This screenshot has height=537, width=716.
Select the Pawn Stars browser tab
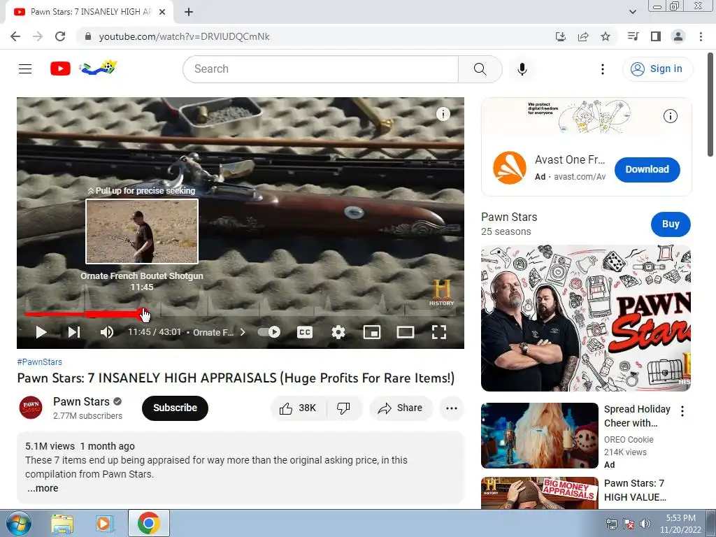(89, 12)
